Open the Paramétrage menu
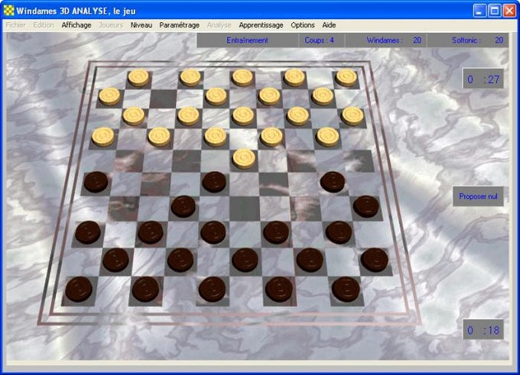This screenshot has height=375, width=520. [x=180, y=25]
